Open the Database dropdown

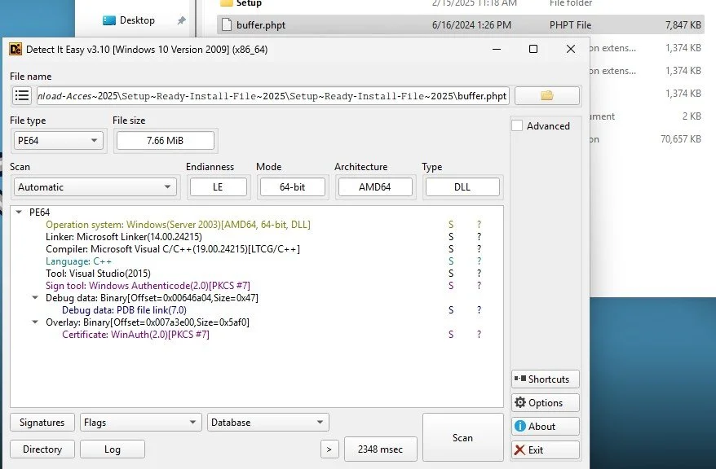(268, 423)
